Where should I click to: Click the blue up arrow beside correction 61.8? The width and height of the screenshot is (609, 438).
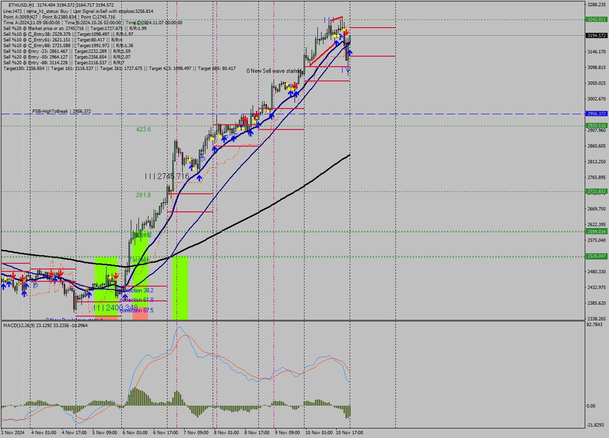coord(126,296)
